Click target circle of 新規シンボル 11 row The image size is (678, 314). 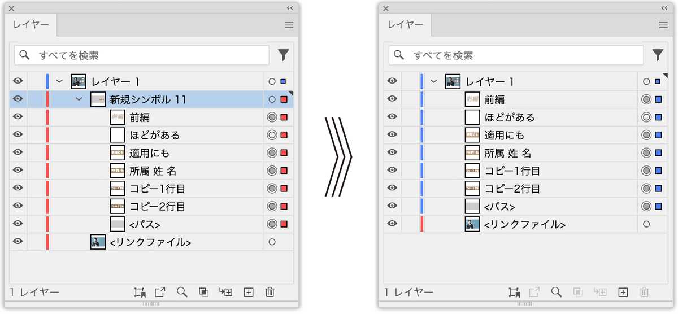272,99
